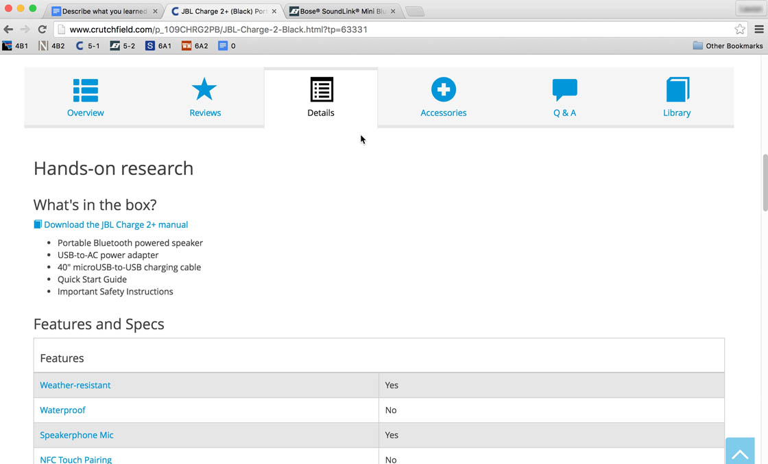Switch to the Bose SoundLink Mini tab
This screenshot has width=768, height=464.
(341, 12)
